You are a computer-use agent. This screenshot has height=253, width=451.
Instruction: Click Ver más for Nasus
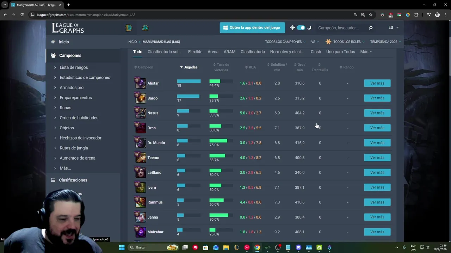377,113
